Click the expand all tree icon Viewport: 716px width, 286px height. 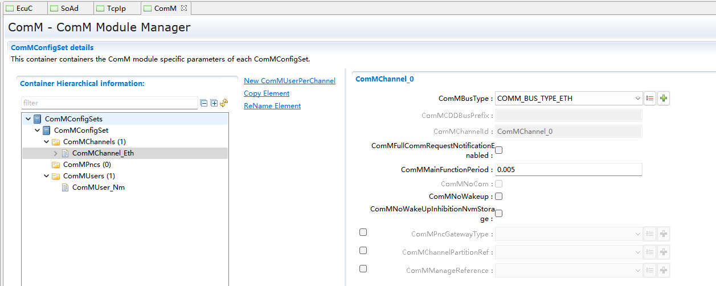pyautogui.click(x=214, y=103)
